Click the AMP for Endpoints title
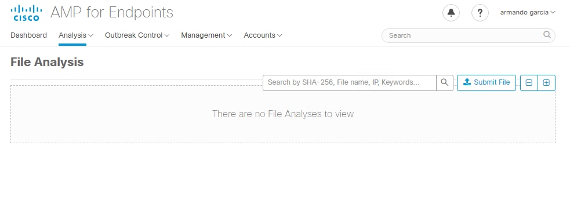The height and width of the screenshot is (214, 570). click(x=112, y=12)
